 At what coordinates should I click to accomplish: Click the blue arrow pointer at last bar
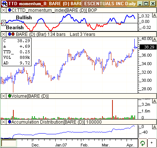pos(136,47)
